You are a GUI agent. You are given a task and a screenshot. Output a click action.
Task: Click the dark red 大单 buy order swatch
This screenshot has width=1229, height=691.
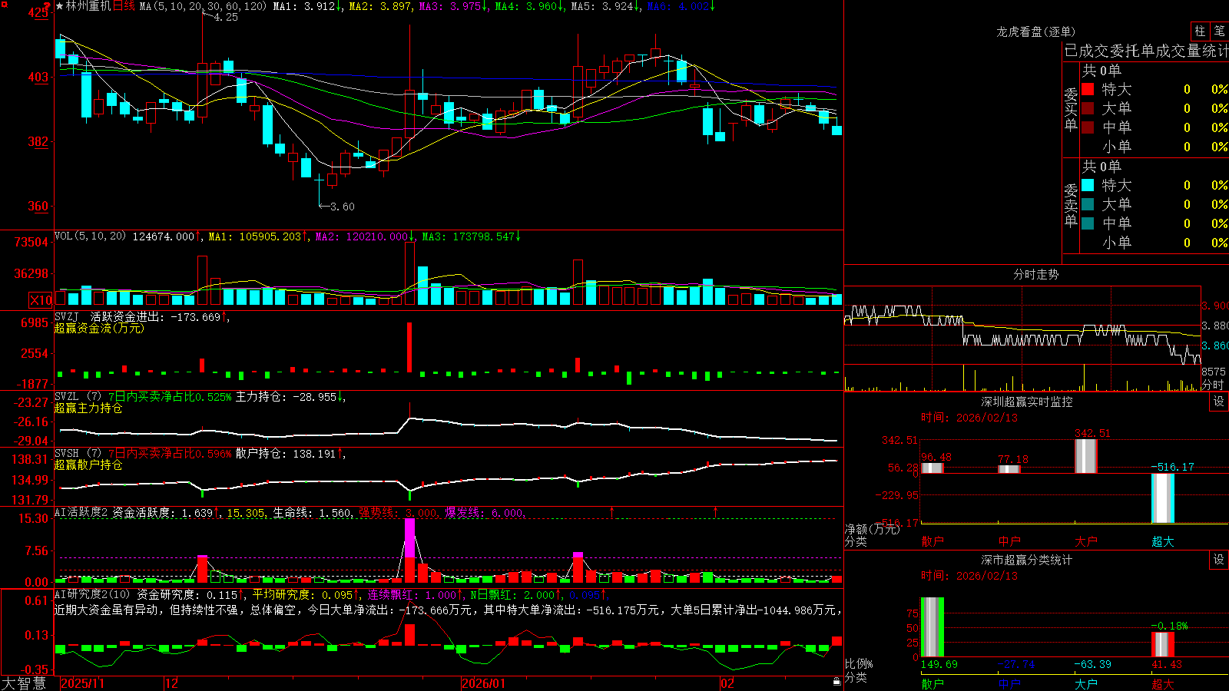[x=1088, y=108]
